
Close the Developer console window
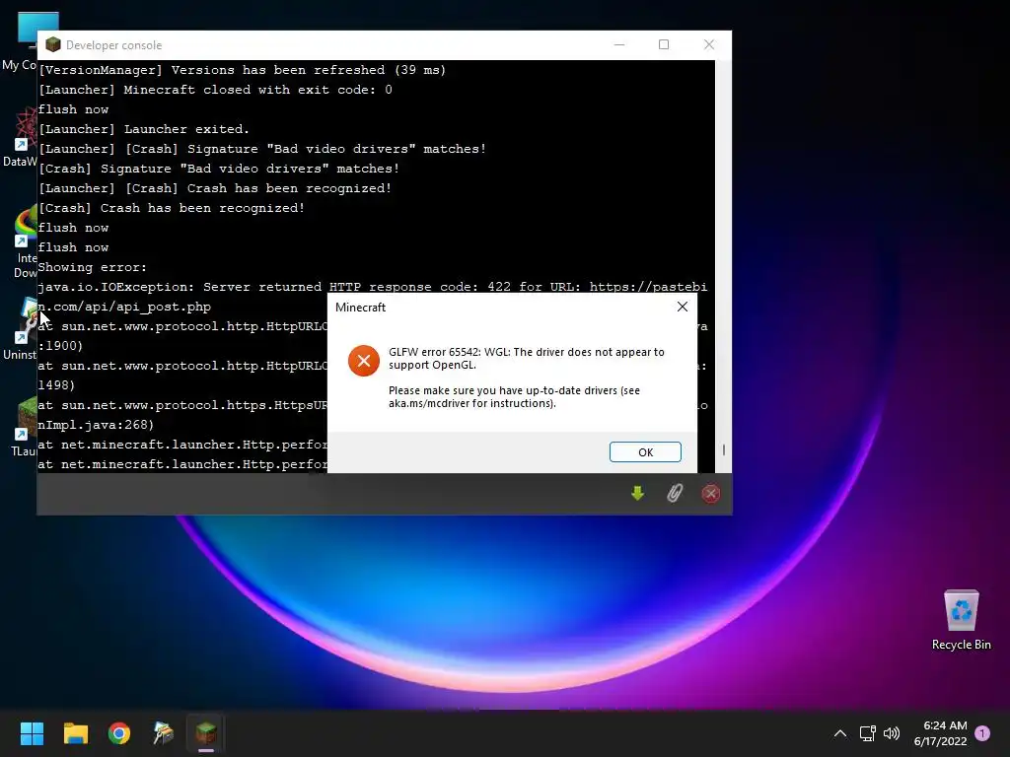coord(708,44)
